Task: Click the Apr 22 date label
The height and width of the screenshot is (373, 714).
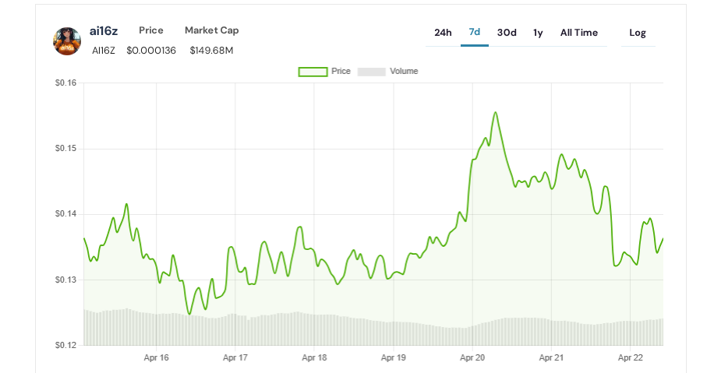Action: [x=631, y=357]
